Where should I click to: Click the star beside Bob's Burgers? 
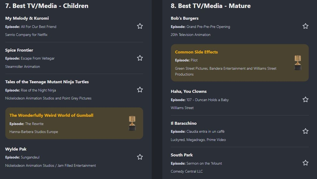tap(306, 26)
